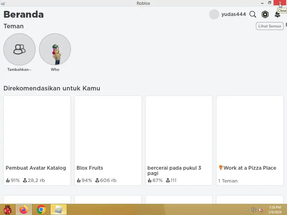Click the Who friend name
The width and height of the screenshot is (287, 215).
[x=55, y=69]
